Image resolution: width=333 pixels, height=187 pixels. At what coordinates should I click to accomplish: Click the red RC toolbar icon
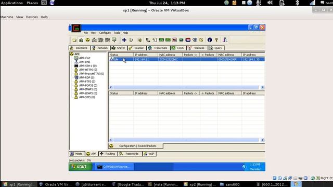point(175,40)
